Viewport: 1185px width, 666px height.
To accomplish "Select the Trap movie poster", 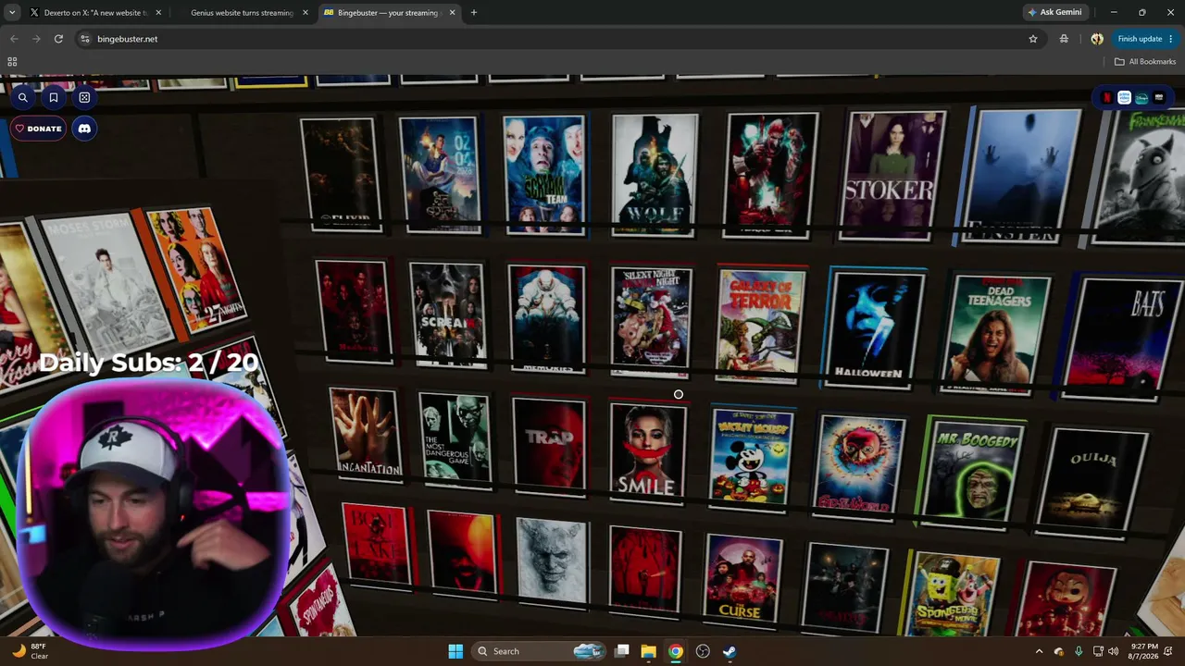I will coord(549,445).
